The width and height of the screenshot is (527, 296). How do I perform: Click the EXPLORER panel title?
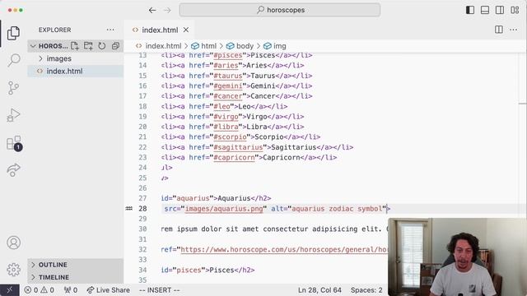55,30
